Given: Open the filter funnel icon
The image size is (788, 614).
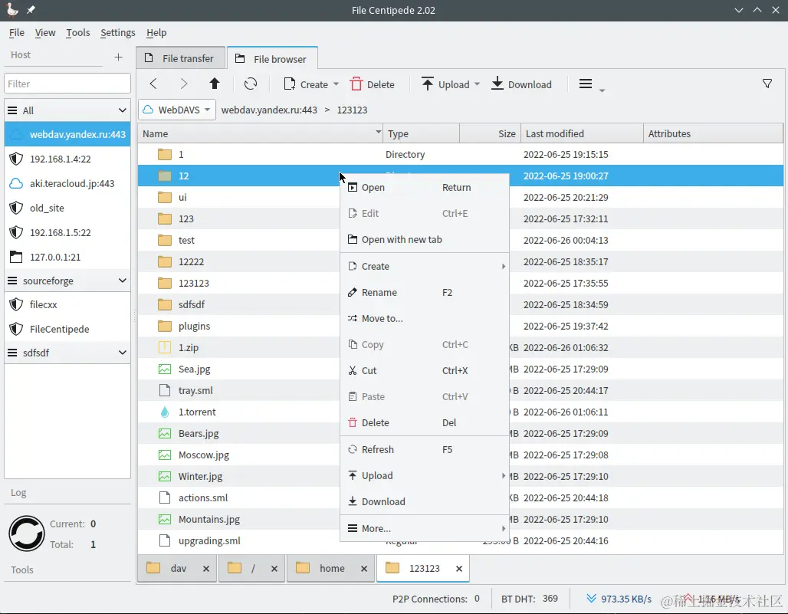Looking at the screenshot, I should (767, 84).
